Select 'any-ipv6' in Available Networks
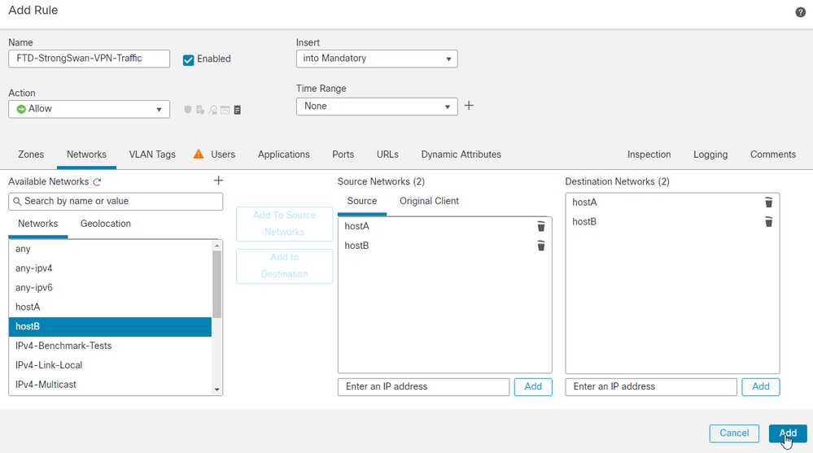 tap(110, 288)
